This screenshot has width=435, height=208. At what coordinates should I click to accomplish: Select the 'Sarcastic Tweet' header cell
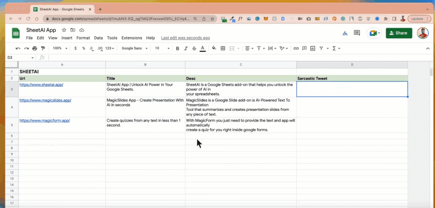(352, 78)
